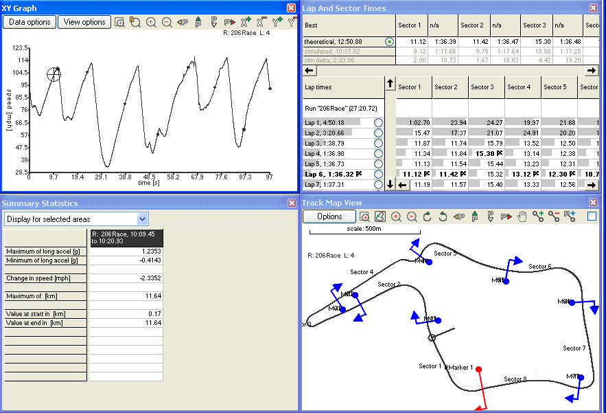Screen dimensions: 606x413
Task: Select the theoretical best lap radio button
Action: click(390, 42)
